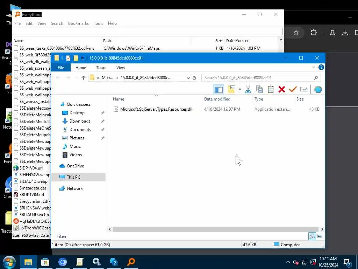358x269 pixels.
Task: Open the dropdown arrow beside folder options
Action: [x=240, y=89]
